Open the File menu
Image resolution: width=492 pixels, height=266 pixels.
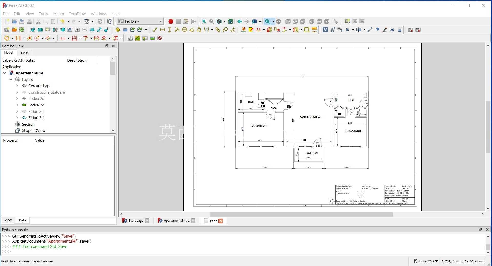click(6, 14)
